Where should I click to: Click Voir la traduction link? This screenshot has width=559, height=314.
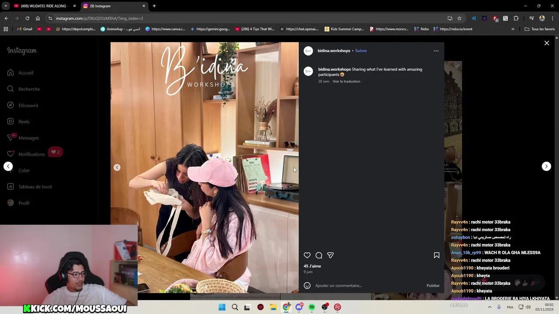coord(346,82)
